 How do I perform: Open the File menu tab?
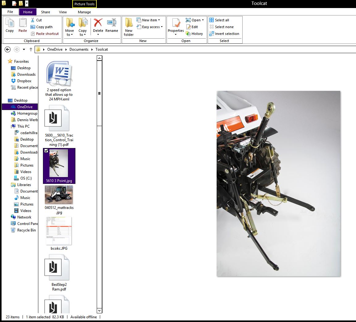(x=10, y=12)
